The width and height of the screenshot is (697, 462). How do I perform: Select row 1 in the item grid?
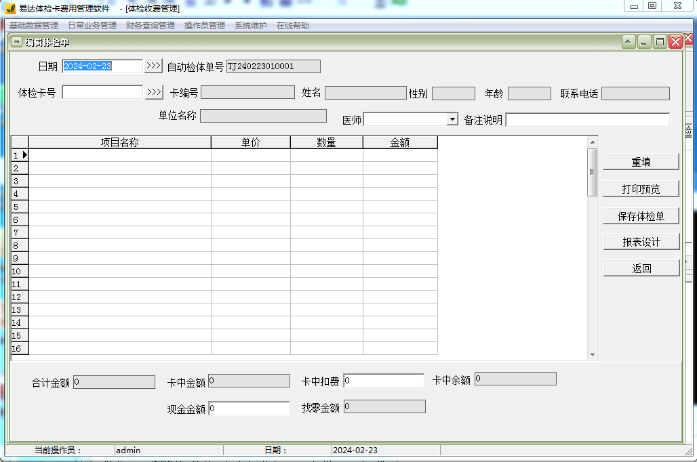(x=20, y=155)
